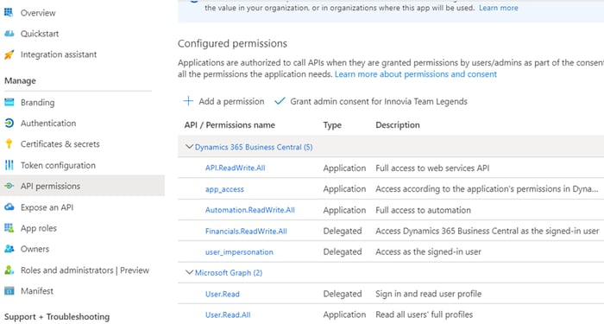Click the Authentication circular arrow icon

coord(9,123)
